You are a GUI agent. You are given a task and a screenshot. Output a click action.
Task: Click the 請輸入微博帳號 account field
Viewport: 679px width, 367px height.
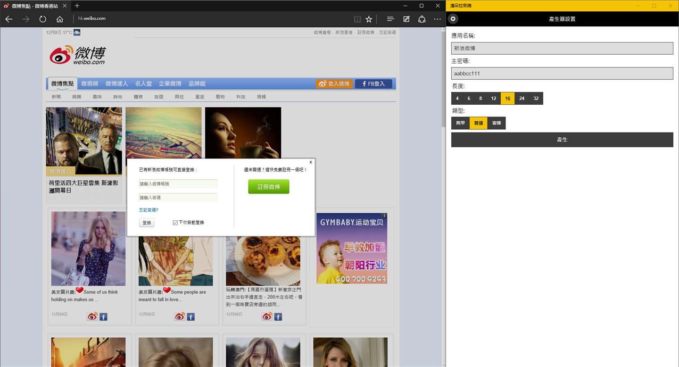click(178, 183)
